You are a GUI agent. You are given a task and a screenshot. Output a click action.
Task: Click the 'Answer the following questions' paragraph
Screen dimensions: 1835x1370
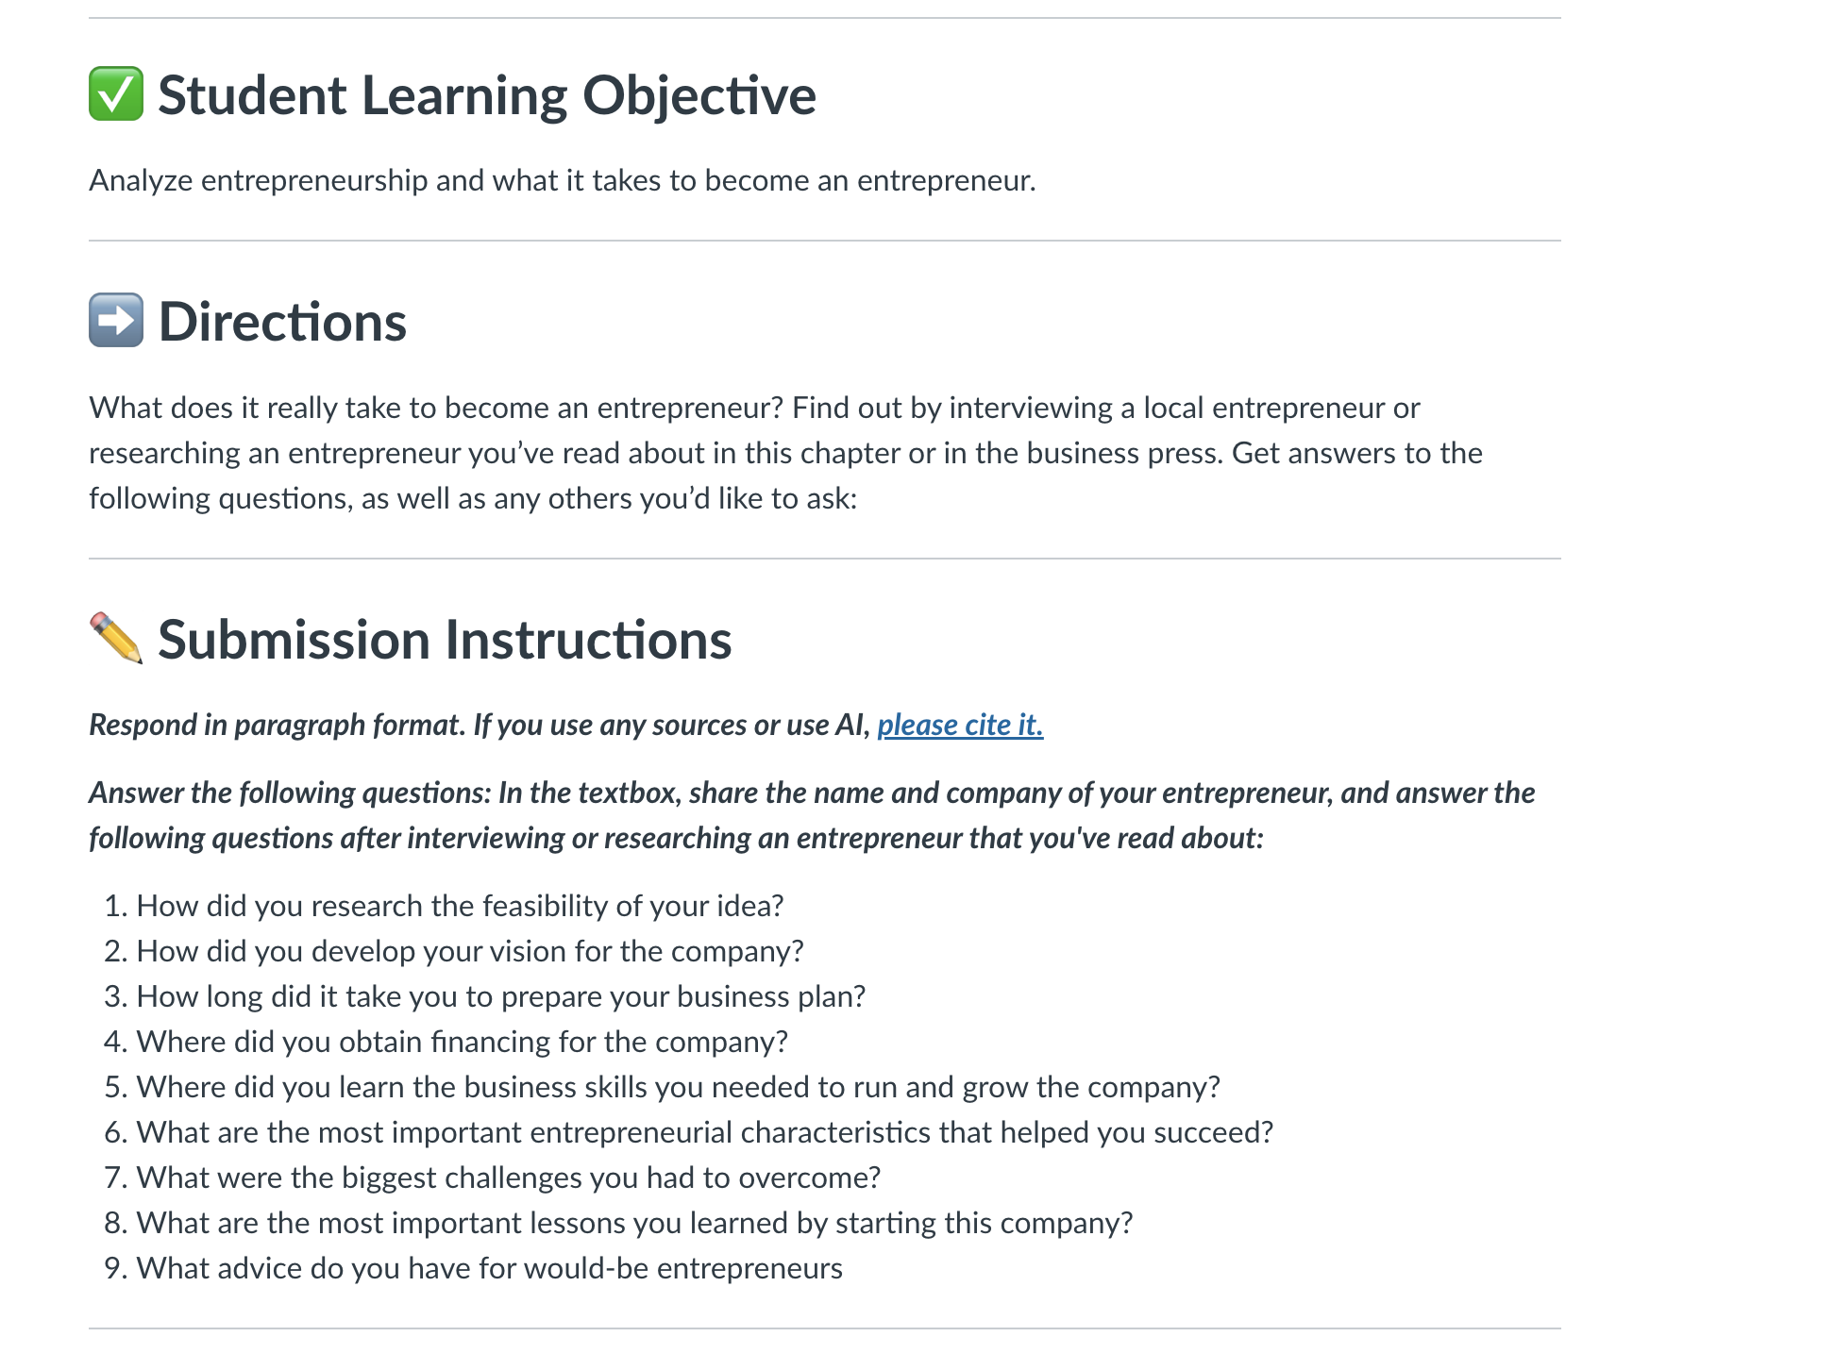tap(812, 815)
